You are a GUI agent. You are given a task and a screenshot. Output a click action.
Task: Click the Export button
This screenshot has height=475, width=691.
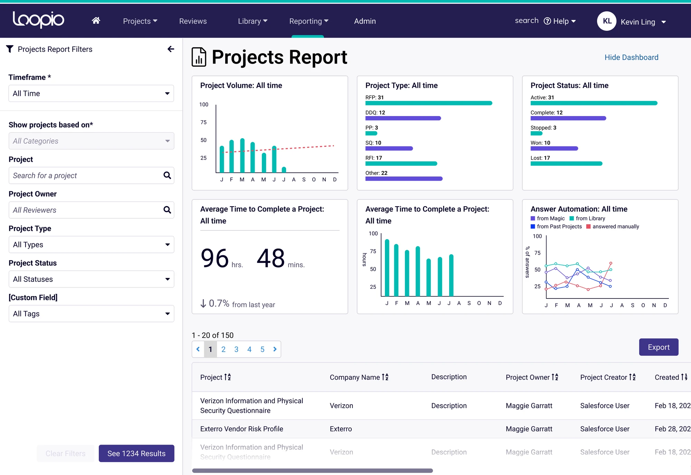tap(659, 347)
